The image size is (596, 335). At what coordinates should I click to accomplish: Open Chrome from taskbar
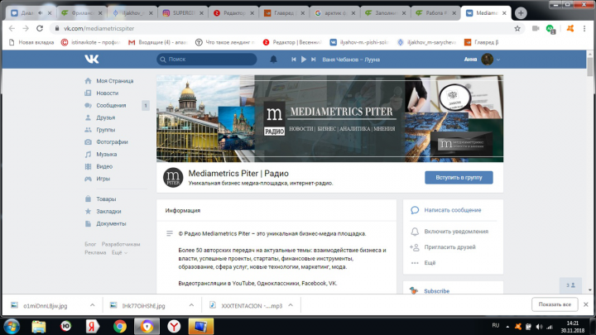120,326
